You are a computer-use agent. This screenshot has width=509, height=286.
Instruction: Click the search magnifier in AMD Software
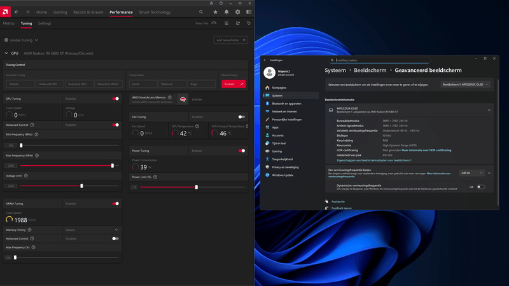point(201,12)
